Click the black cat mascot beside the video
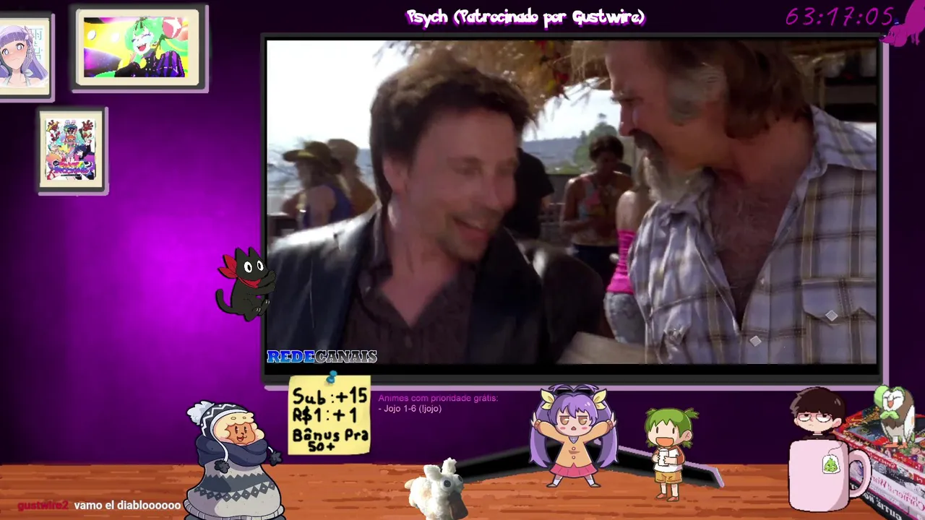 coord(244,284)
